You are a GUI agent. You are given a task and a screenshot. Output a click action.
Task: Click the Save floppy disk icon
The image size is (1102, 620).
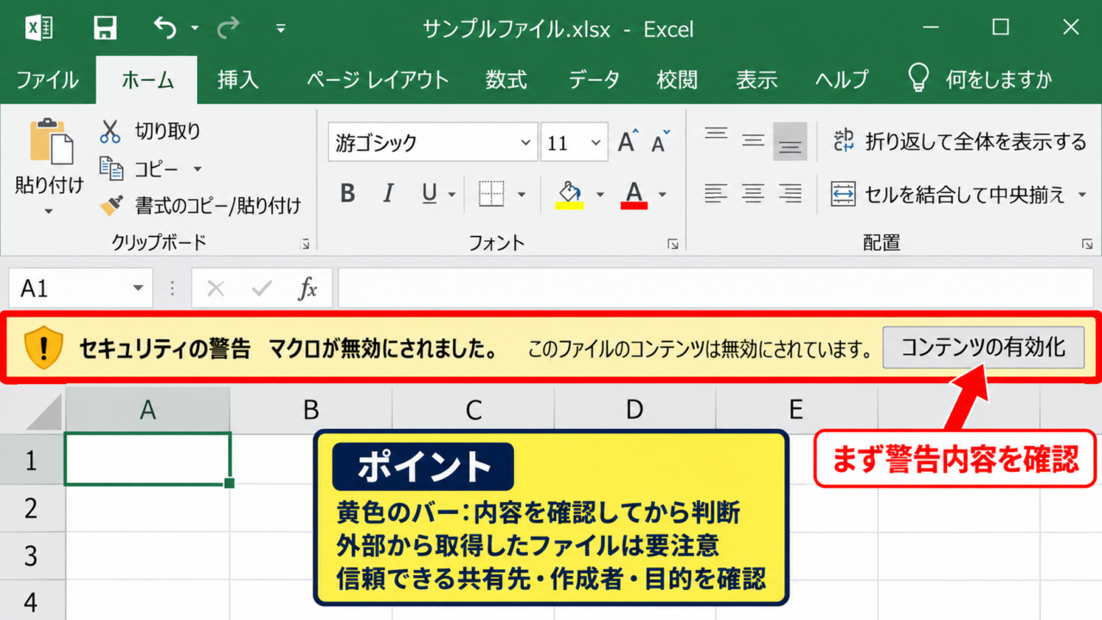104,28
